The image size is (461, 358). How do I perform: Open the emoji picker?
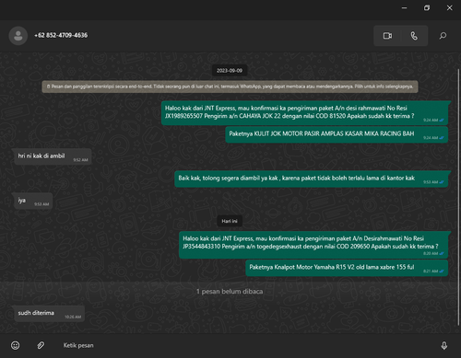click(x=16, y=345)
